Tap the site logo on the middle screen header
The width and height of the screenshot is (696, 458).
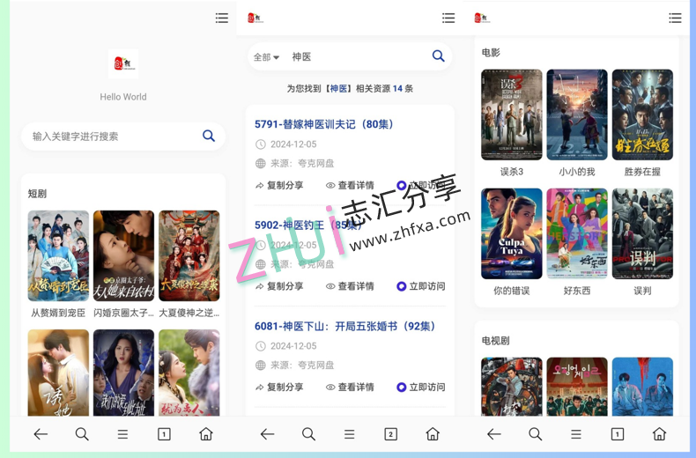[x=255, y=18]
